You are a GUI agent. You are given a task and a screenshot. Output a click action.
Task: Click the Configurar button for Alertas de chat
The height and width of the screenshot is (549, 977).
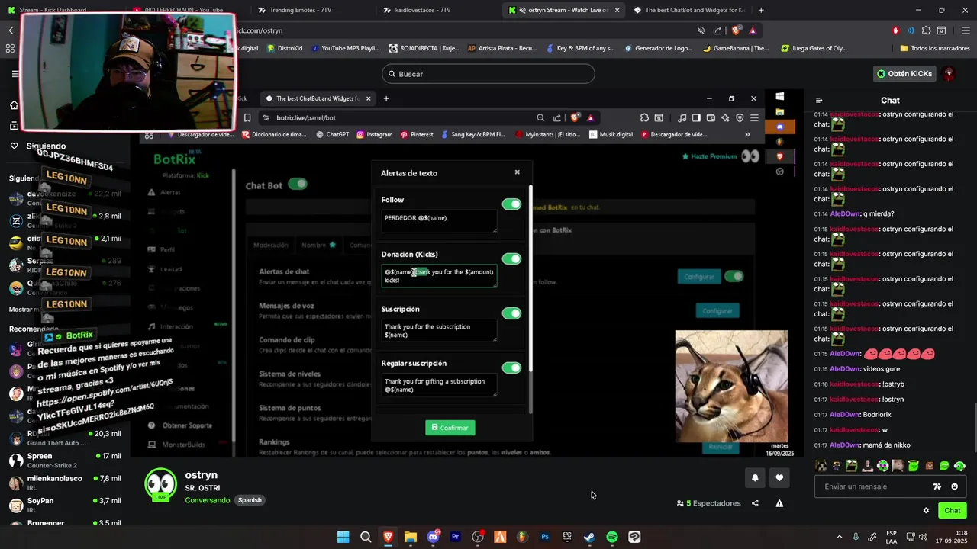tap(699, 277)
